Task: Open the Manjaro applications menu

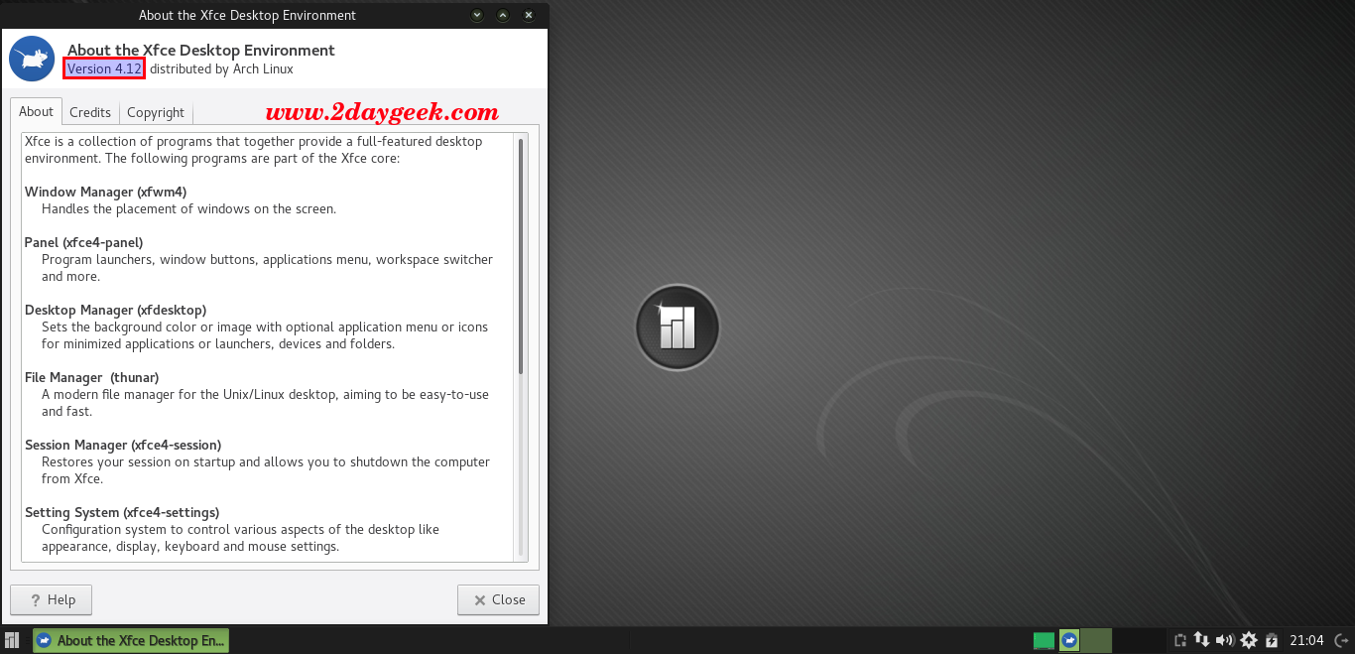Action: point(12,641)
